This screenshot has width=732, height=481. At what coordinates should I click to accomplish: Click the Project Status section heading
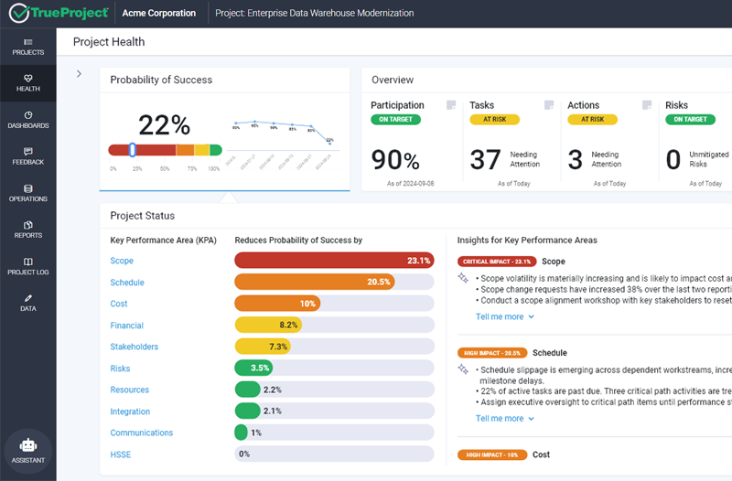click(143, 216)
